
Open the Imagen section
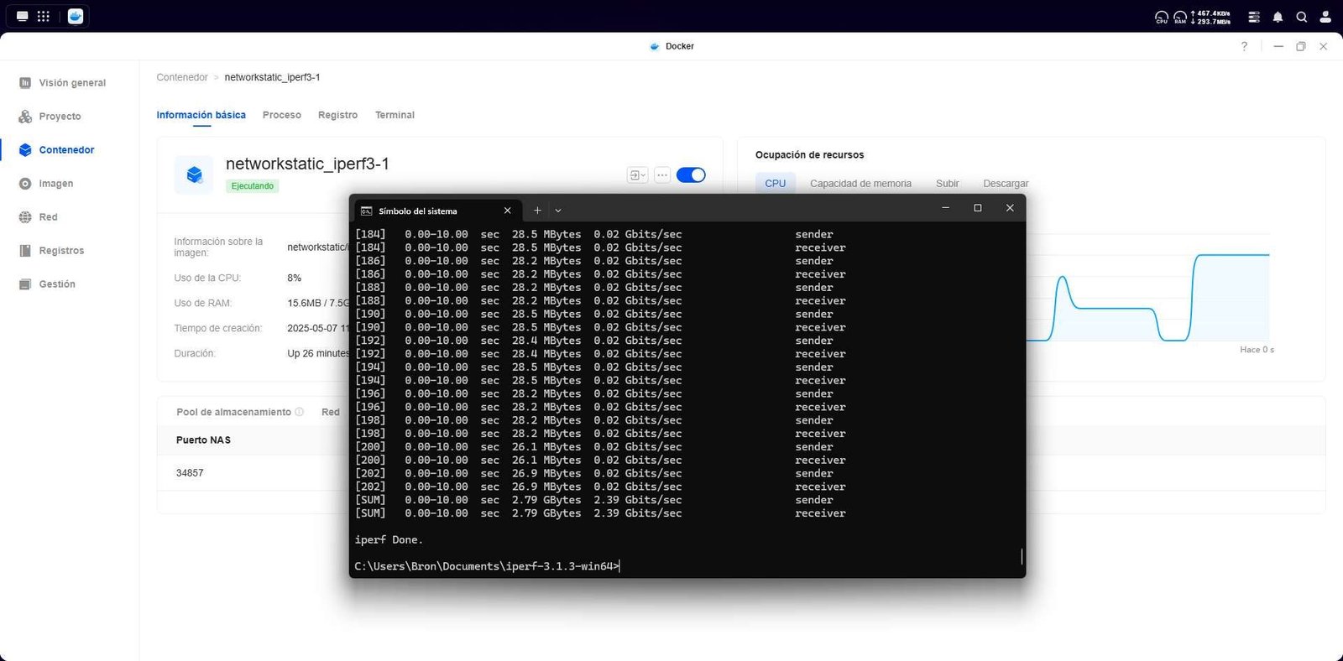click(x=55, y=184)
